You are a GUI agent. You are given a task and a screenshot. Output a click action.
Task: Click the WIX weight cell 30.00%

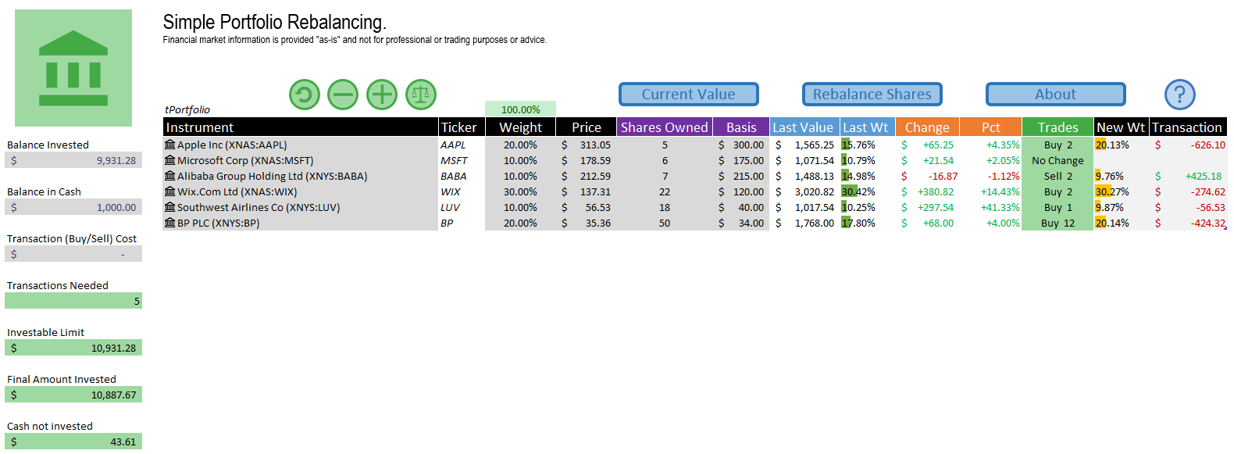[520, 191]
